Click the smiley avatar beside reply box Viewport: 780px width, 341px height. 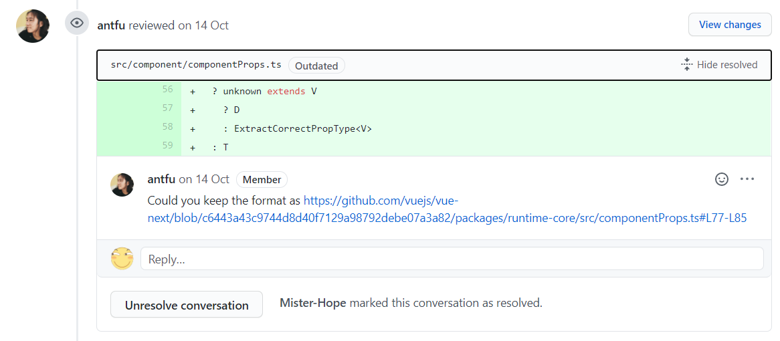pyautogui.click(x=122, y=259)
